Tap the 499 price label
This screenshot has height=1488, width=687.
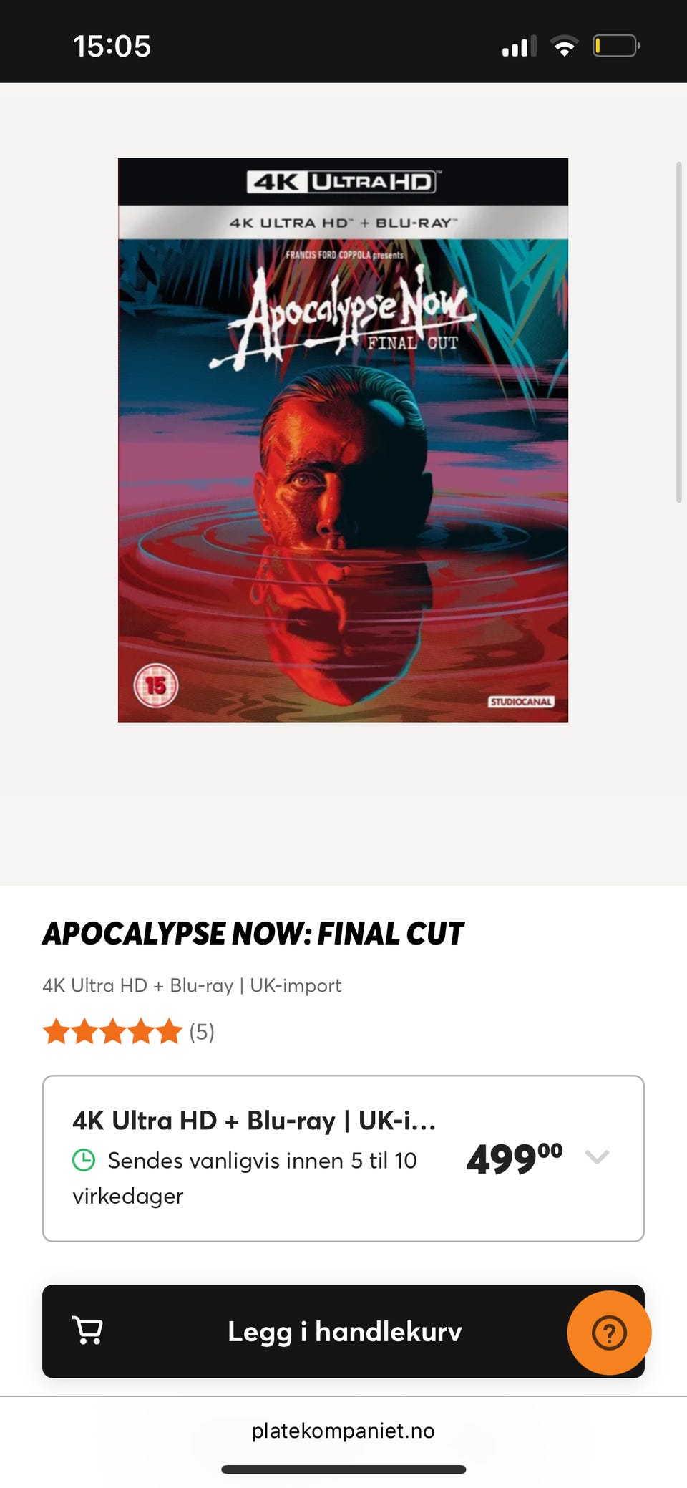point(515,1158)
